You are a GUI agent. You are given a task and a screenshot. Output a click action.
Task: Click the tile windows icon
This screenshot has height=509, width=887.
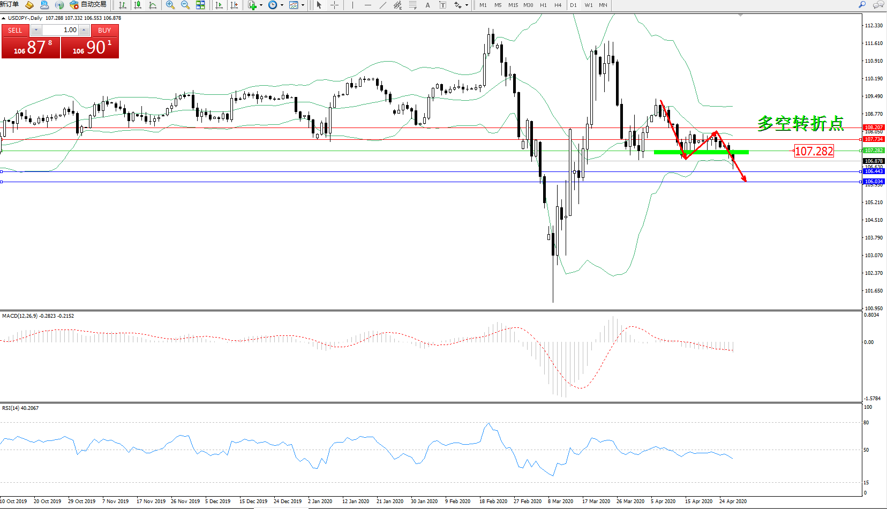pos(200,5)
